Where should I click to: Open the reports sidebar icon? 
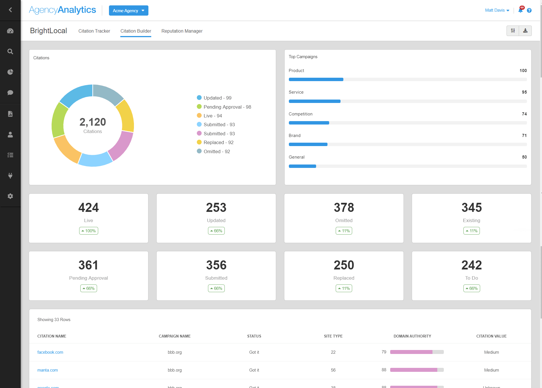10,114
